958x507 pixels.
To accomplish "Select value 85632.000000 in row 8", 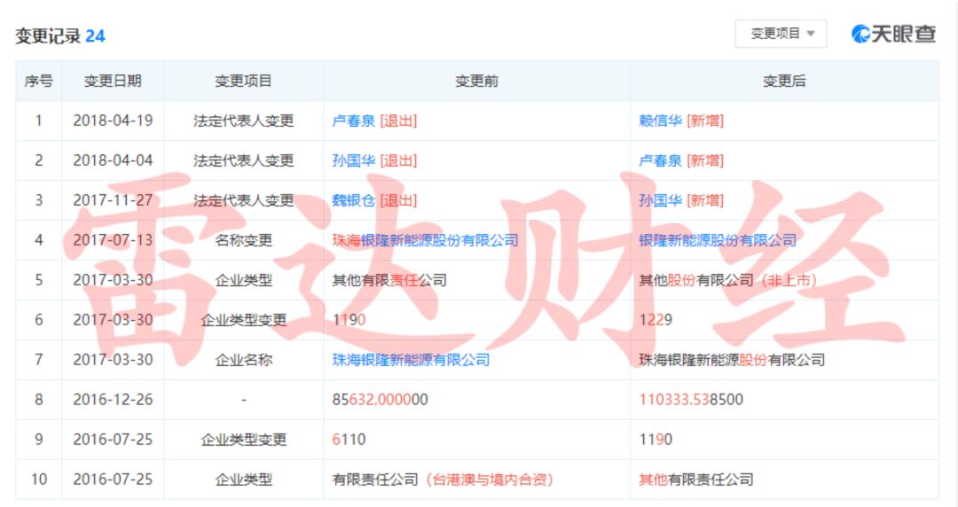I will pyautogui.click(x=380, y=400).
